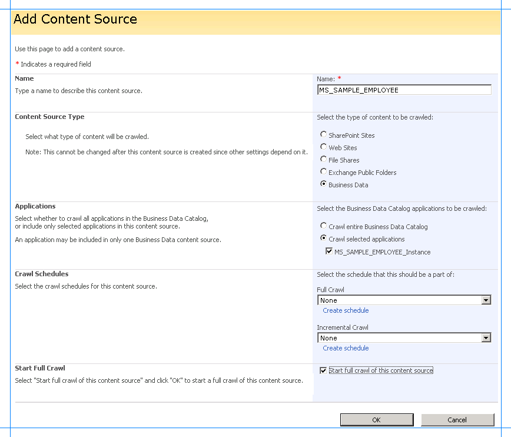Open the Incremental Crawl dropdown arrow
The image size is (511, 437).
pos(487,337)
